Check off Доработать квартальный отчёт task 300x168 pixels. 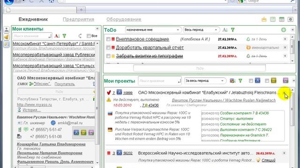[108, 48]
